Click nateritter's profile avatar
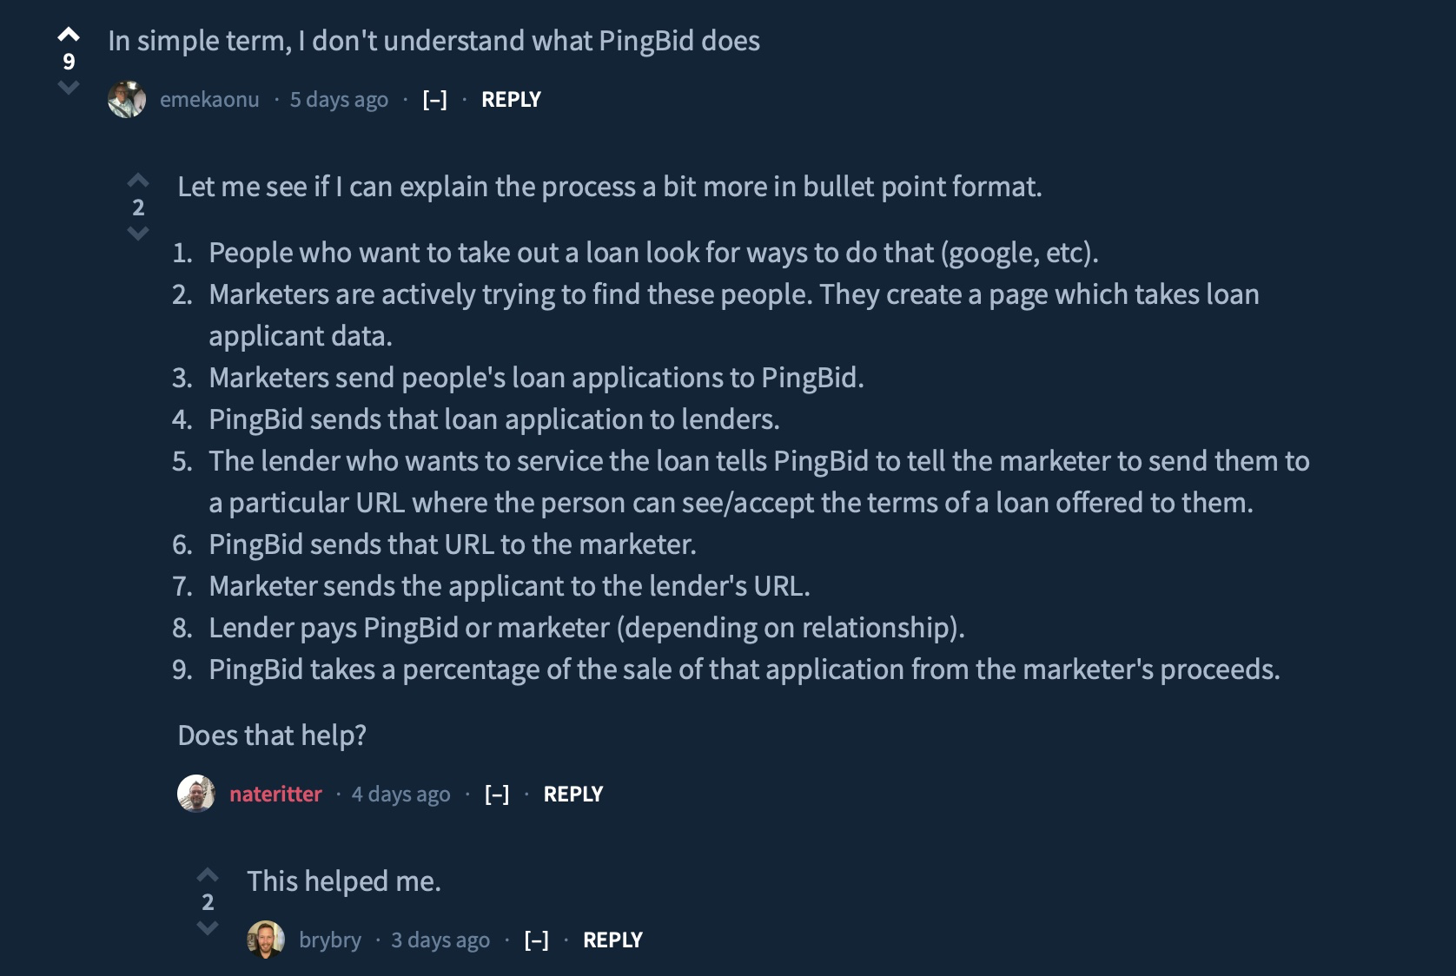The image size is (1456, 976). coord(196,794)
